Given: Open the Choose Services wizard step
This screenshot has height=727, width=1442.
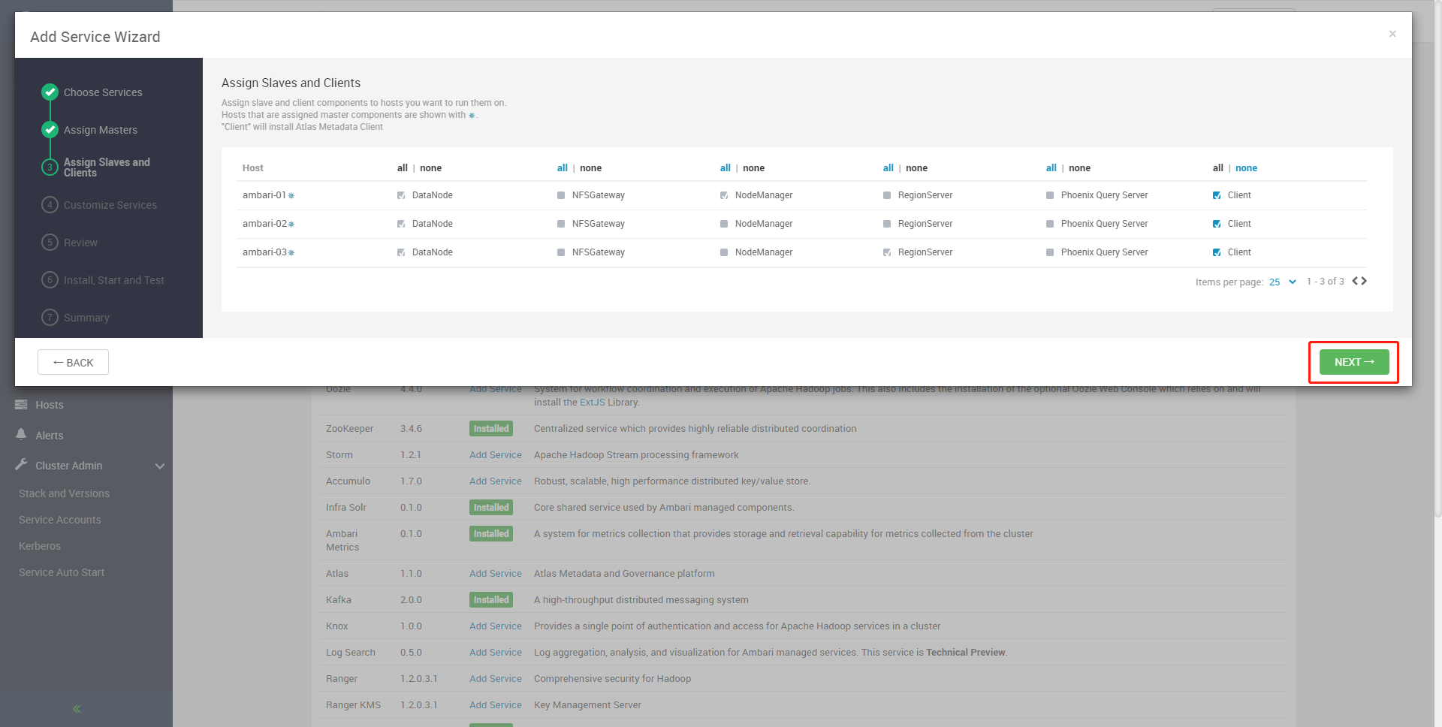Looking at the screenshot, I should click(x=103, y=92).
